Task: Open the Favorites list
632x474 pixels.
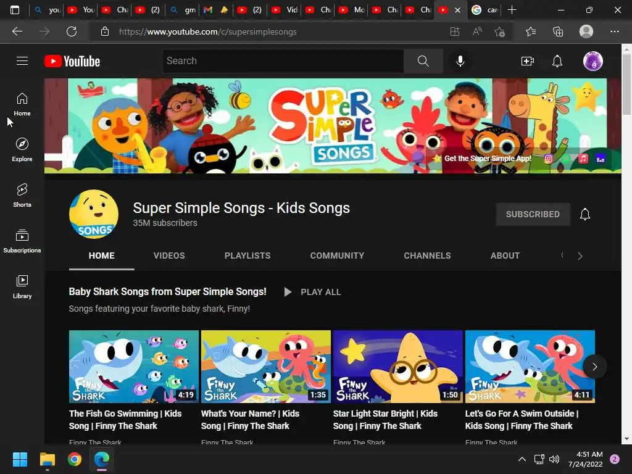Action: [531, 31]
